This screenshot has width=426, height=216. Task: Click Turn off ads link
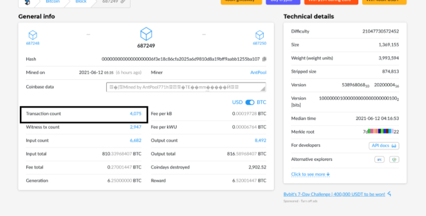click(x=309, y=201)
